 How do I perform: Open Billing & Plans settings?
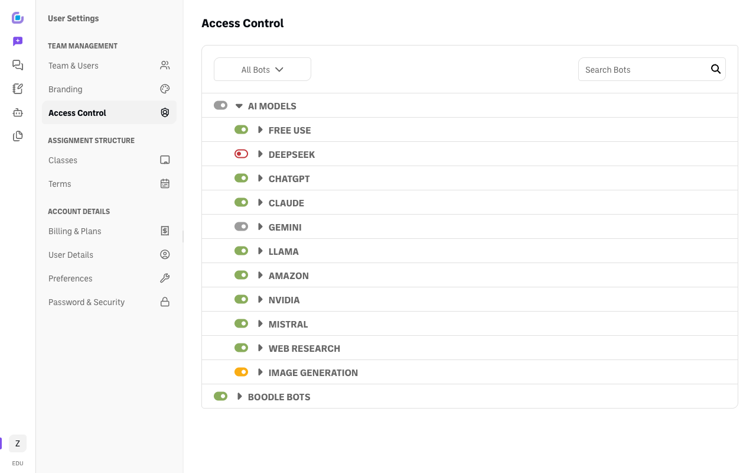tap(109, 231)
